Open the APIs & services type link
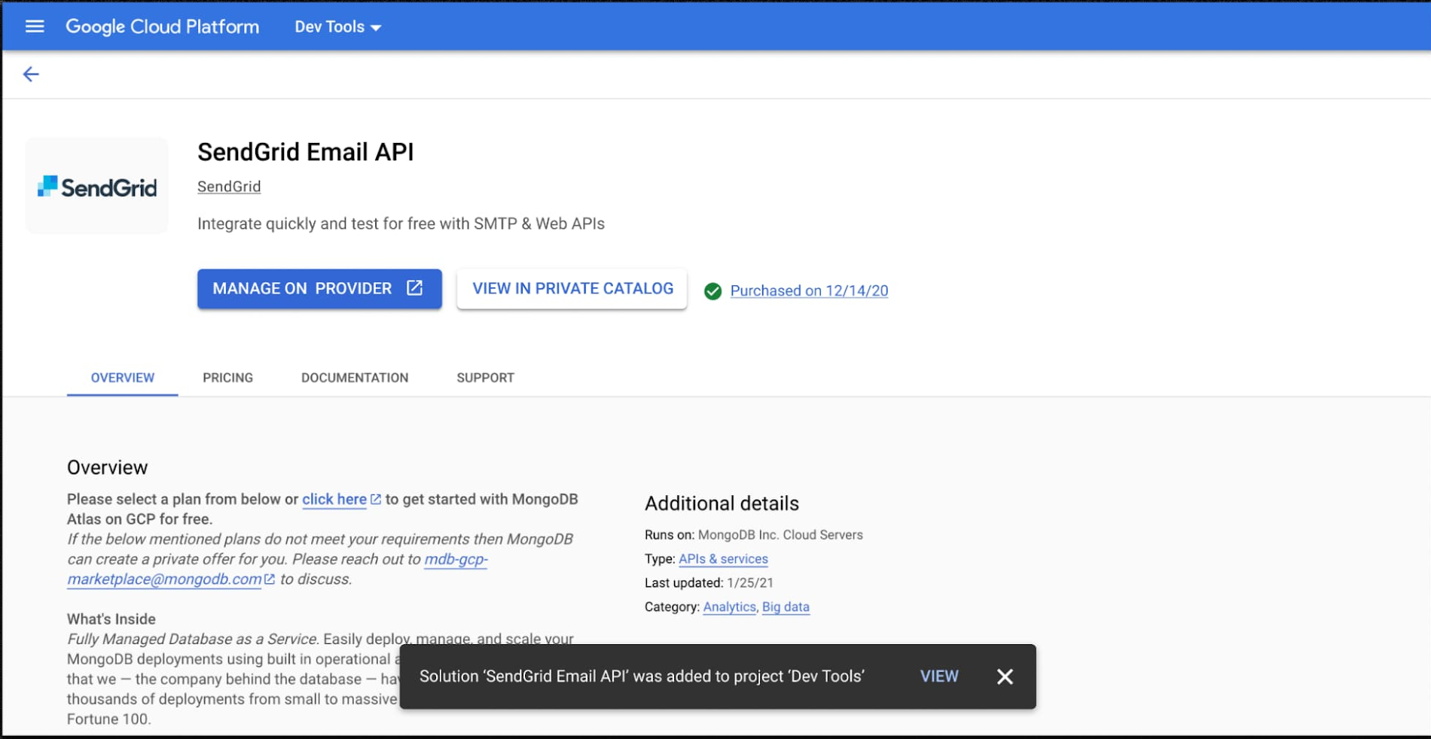 [x=723, y=559]
